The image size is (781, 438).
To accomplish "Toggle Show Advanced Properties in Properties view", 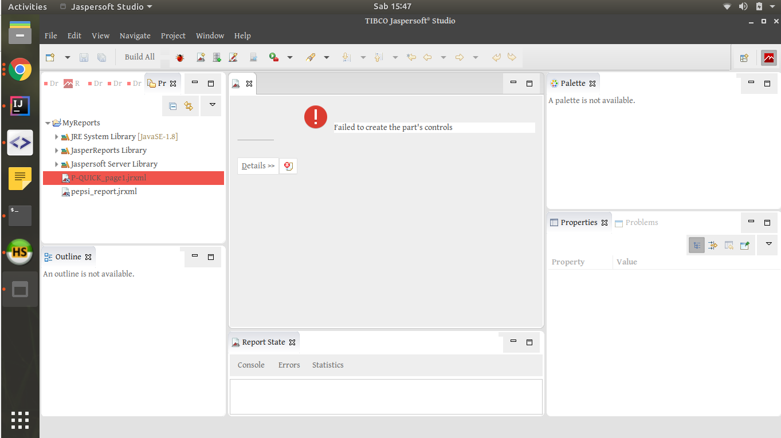I will 713,245.
